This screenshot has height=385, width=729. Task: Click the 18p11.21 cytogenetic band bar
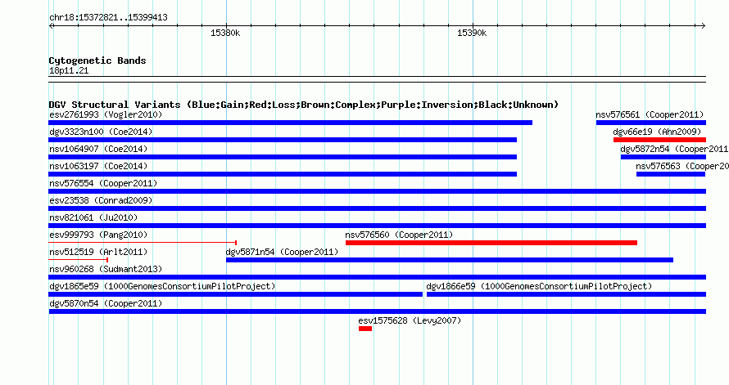378,79
